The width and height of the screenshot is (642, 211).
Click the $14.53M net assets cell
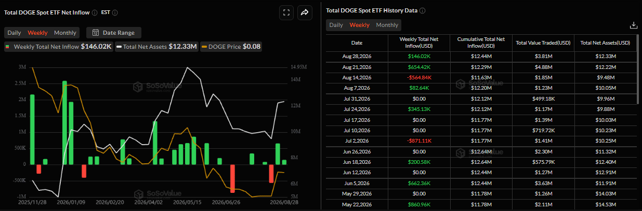[x=605, y=205]
